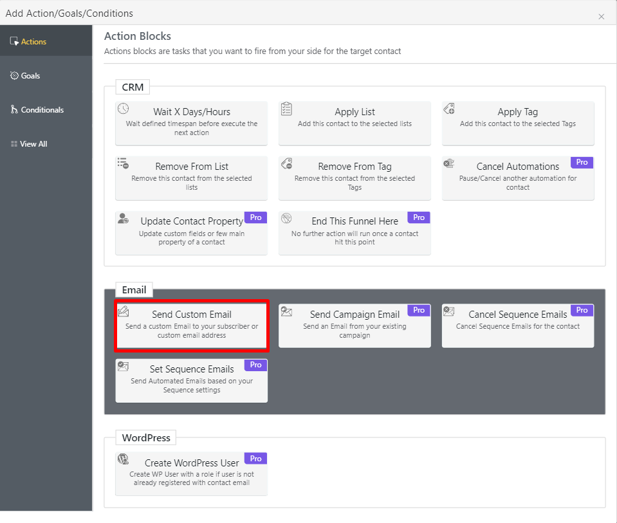
Task: Choose the Cancel Sequence Emails block
Action: pos(517,326)
